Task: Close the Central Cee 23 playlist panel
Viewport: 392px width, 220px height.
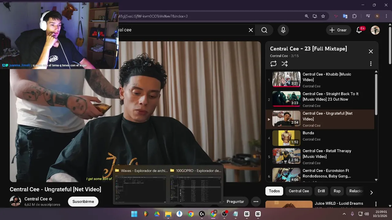Action: pos(371,51)
